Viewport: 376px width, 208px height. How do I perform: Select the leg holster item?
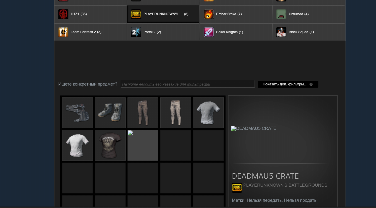point(78,113)
